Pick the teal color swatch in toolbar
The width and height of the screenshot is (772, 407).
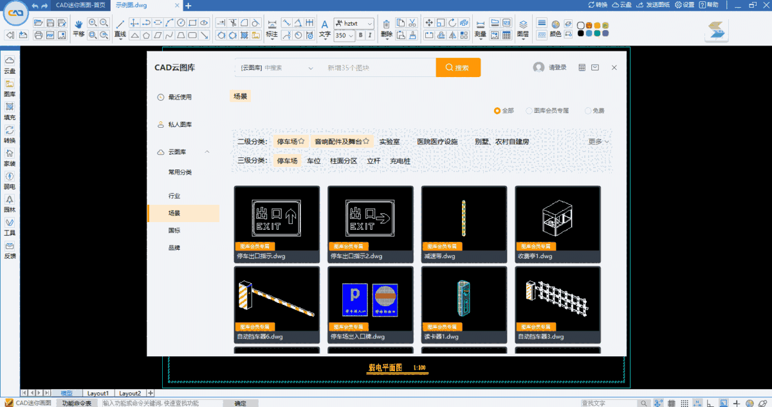(597, 33)
